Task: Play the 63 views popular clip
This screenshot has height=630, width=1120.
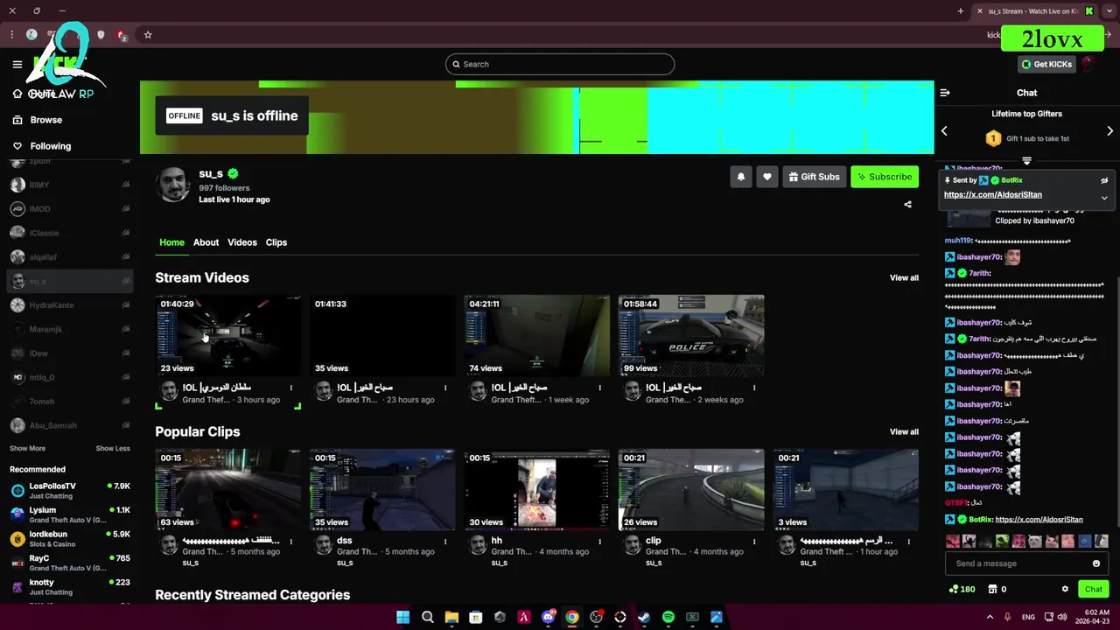Action: coord(228,490)
